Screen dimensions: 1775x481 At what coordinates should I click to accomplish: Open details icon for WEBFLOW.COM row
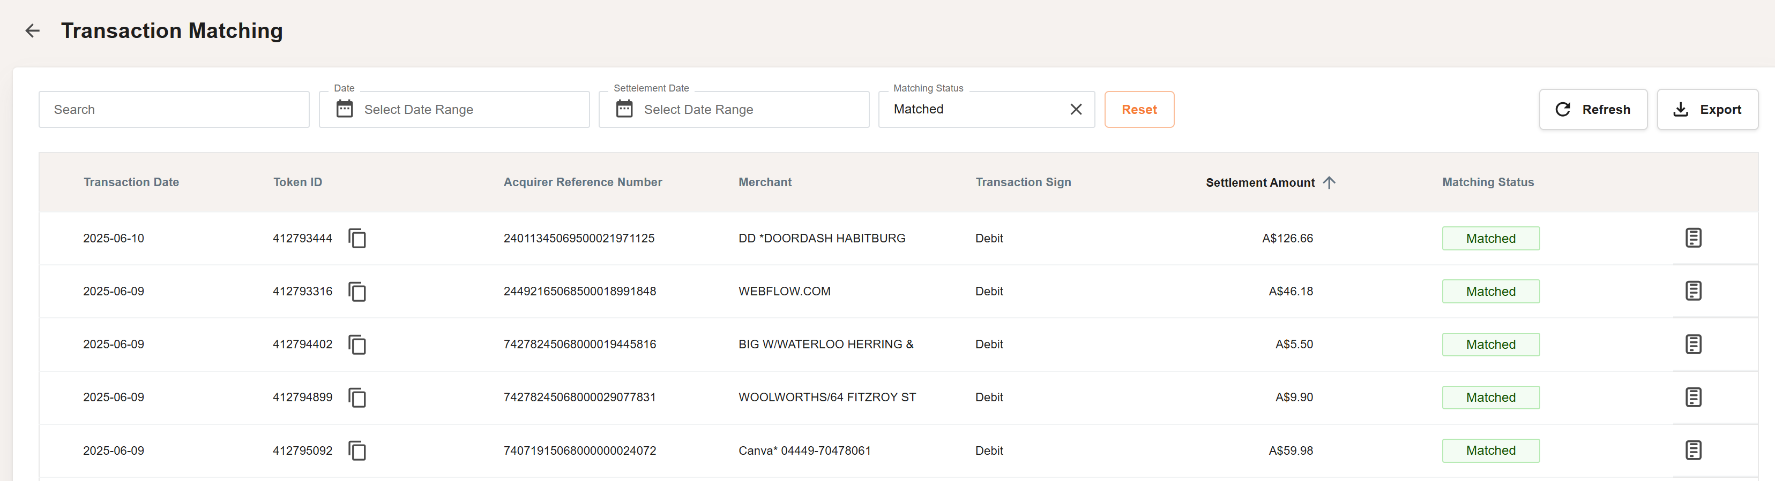pos(1693,291)
